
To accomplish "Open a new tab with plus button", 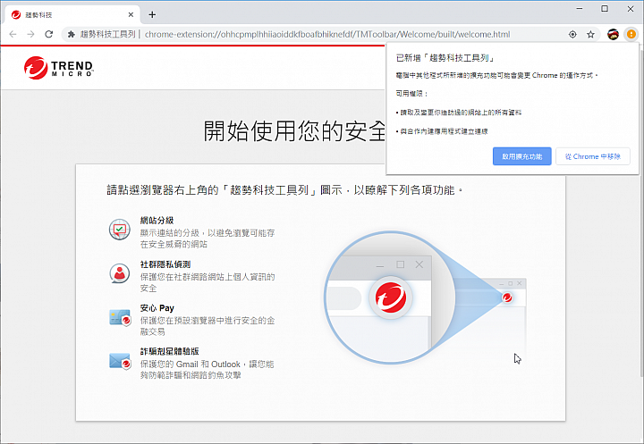I will 152,15.
